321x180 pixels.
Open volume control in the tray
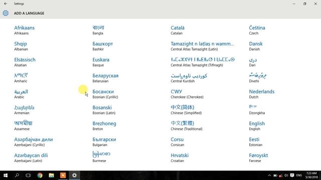click(x=286, y=175)
